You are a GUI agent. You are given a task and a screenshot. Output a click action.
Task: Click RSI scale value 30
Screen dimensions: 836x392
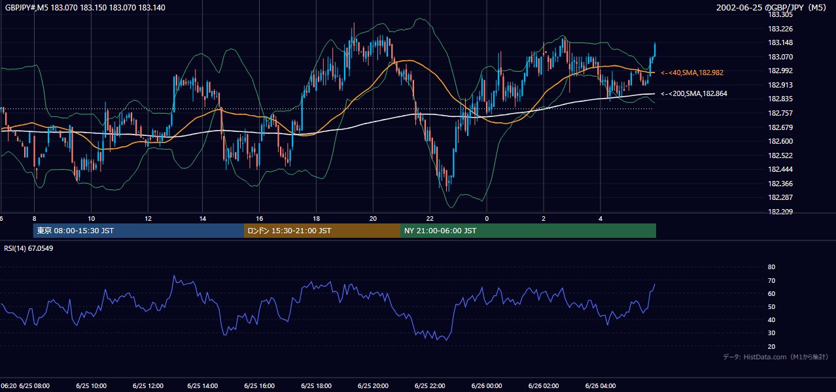(x=771, y=333)
